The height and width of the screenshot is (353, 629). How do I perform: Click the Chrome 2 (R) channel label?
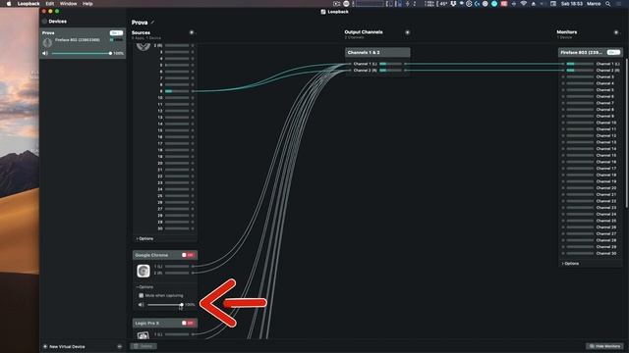pos(158,273)
